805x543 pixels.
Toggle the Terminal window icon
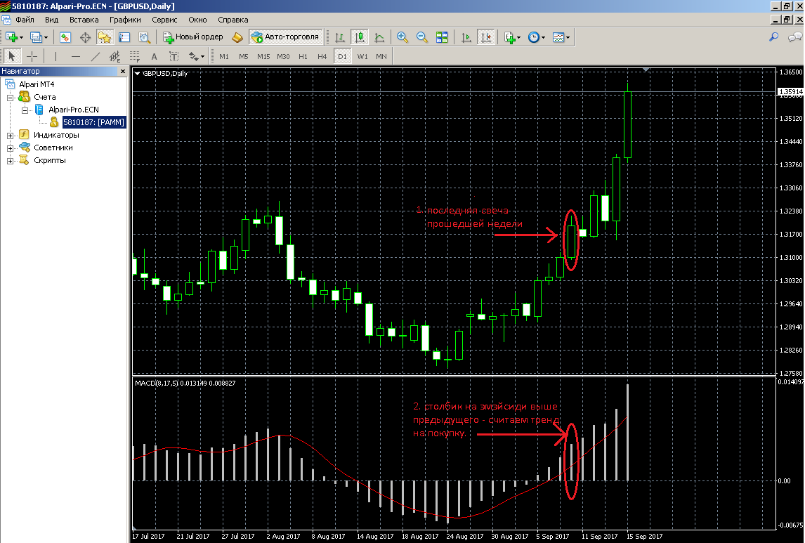tap(124, 37)
